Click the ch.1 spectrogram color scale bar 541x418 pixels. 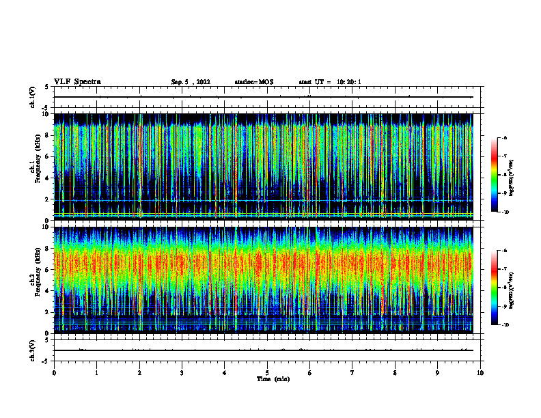pyautogui.click(x=494, y=175)
